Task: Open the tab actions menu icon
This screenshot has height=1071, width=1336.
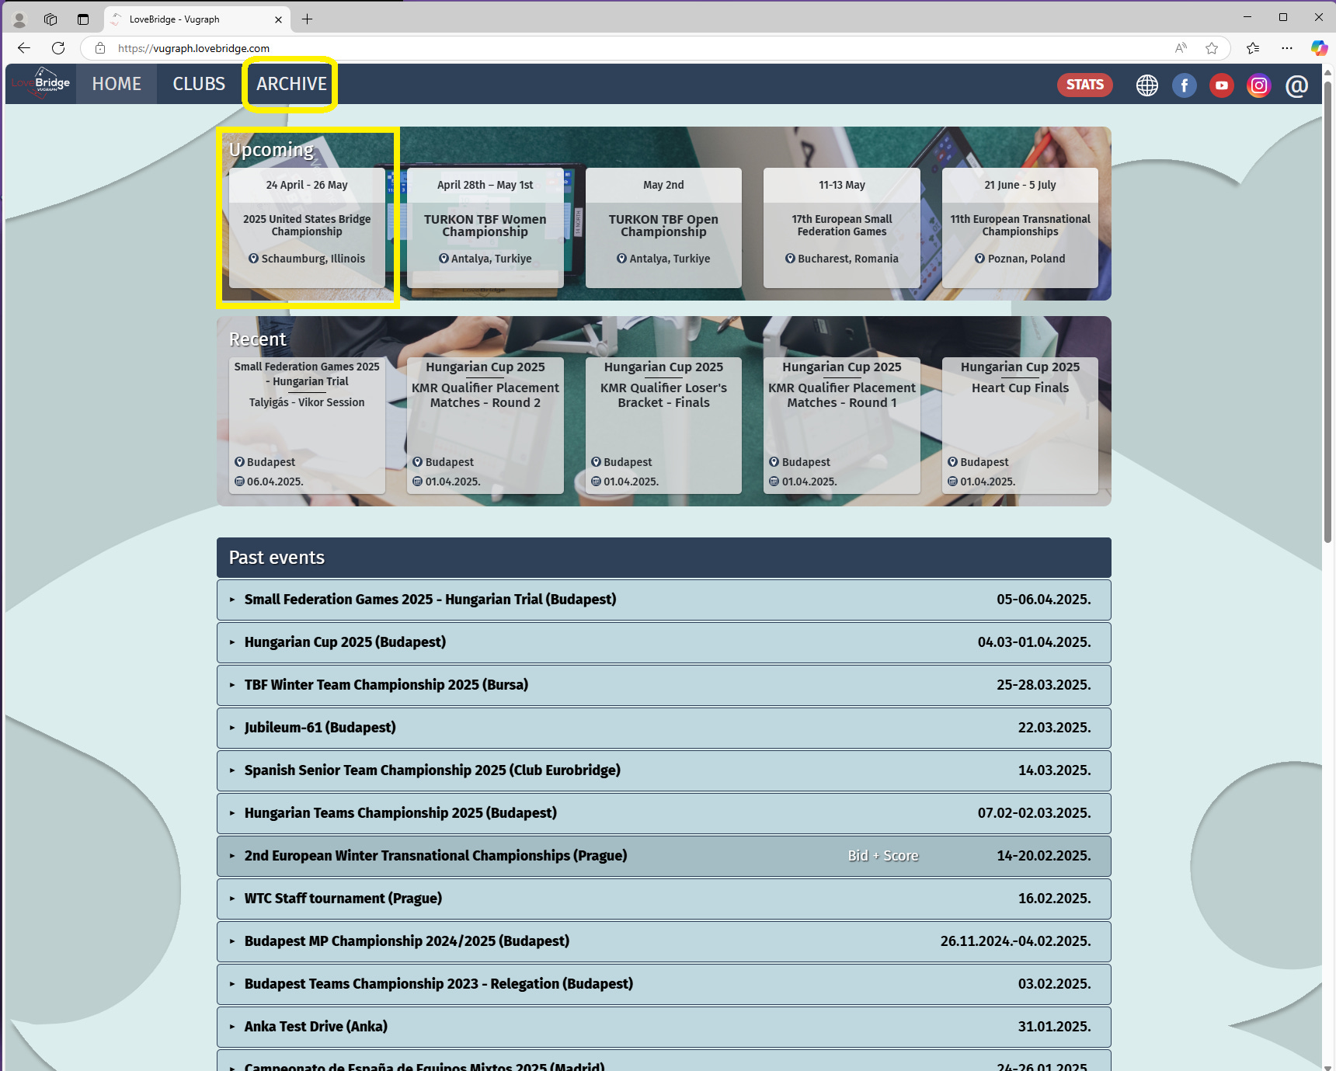Action: pos(83,19)
